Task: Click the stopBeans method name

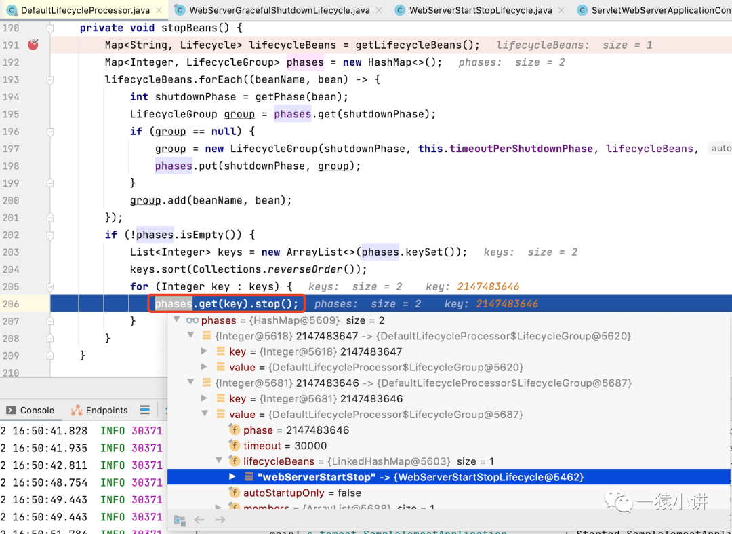Action: [188, 28]
